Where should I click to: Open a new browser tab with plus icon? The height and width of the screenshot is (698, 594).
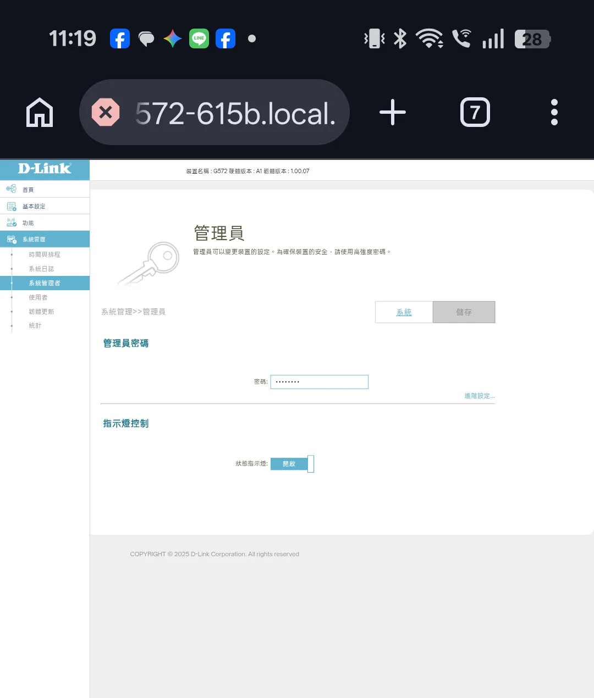[393, 112]
